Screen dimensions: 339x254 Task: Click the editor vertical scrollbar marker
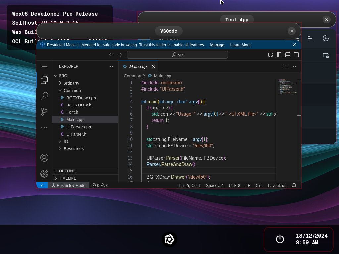pyautogui.click(x=299, y=116)
